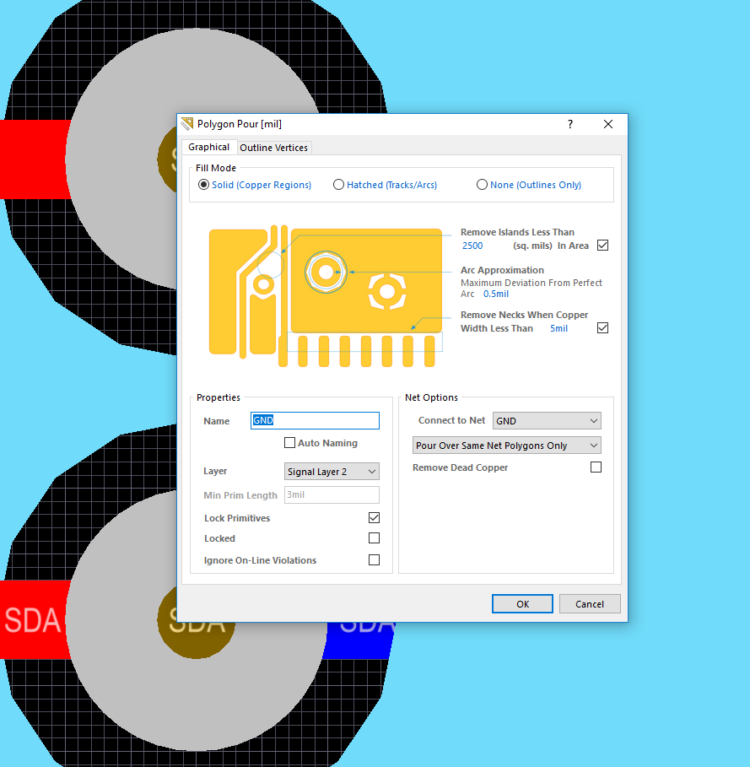Toggle Remove Necks When Copper checkbox

603,327
